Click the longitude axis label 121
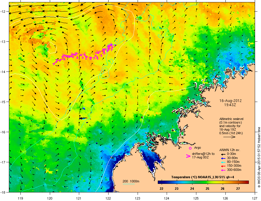 pos(79,198)
